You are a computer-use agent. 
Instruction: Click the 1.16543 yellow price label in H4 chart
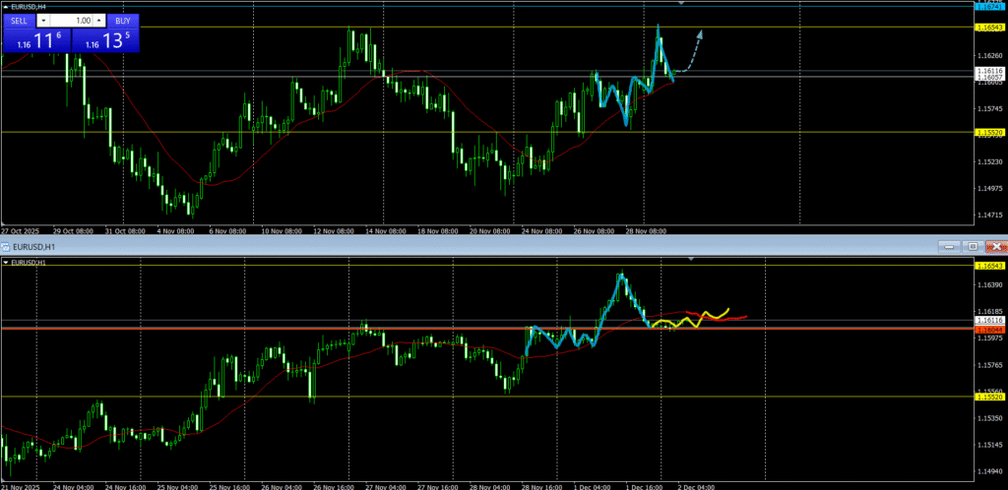(x=989, y=27)
